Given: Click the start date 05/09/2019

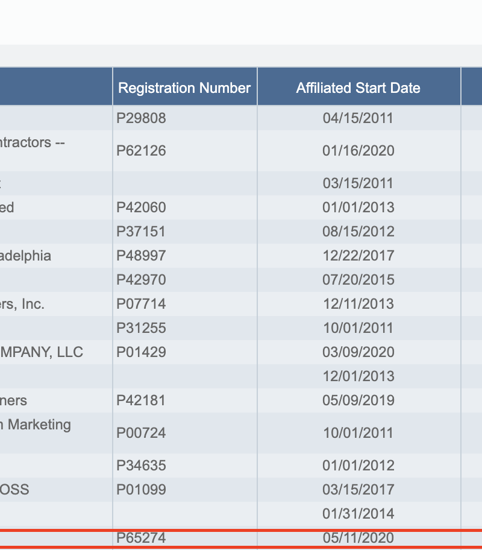Looking at the screenshot, I should (358, 400).
